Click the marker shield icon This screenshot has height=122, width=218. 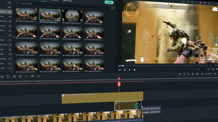pyautogui.click(x=184, y=74)
